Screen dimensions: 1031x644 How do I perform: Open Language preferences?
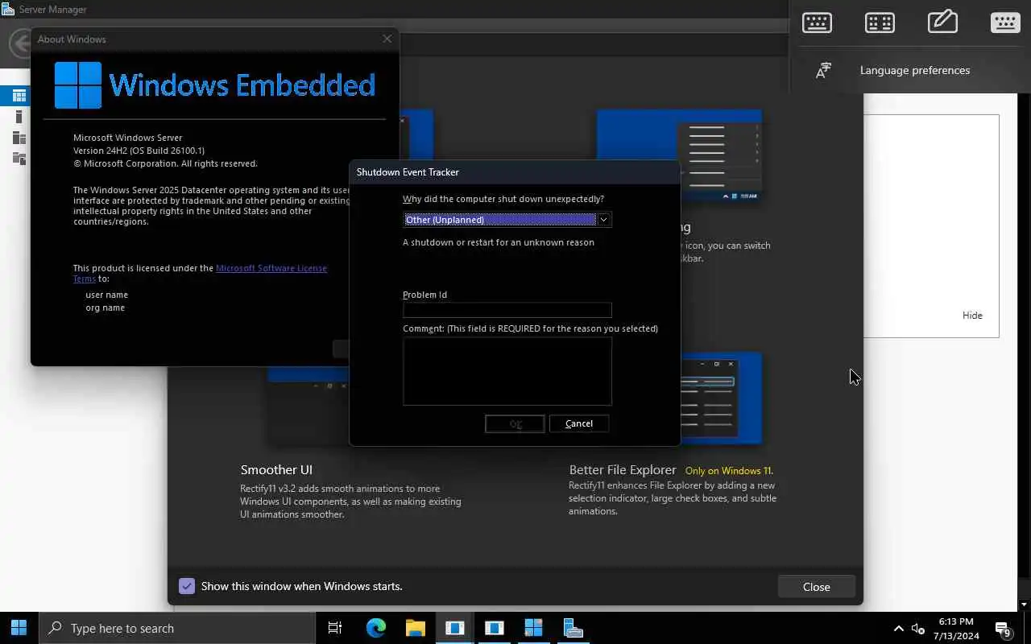pos(915,70)
